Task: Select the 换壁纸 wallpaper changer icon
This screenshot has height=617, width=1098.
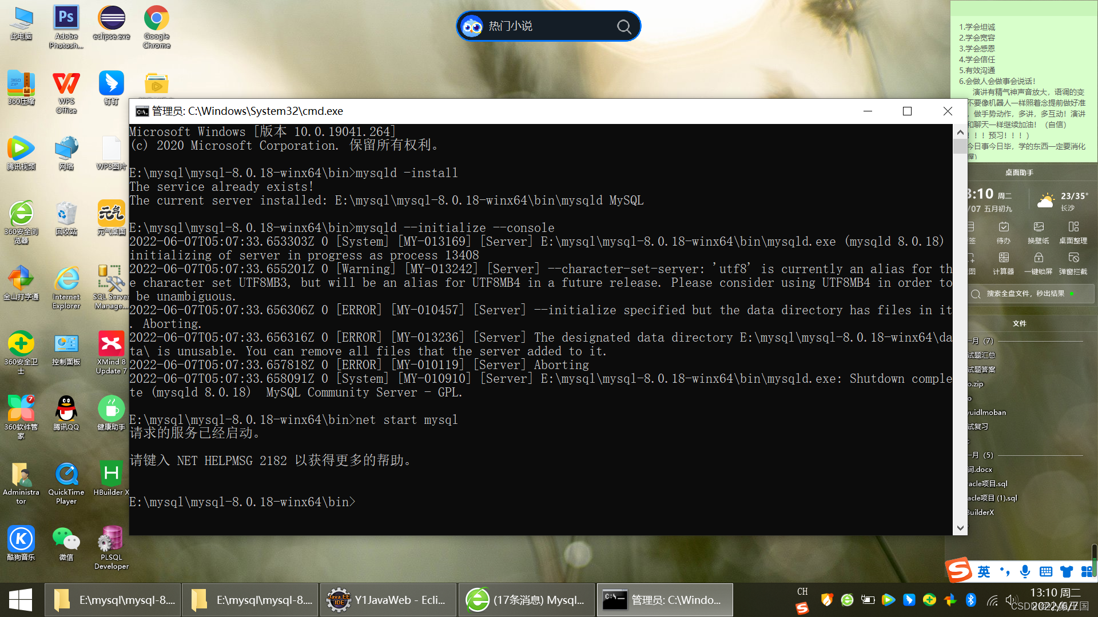Action: [1038, 232]
